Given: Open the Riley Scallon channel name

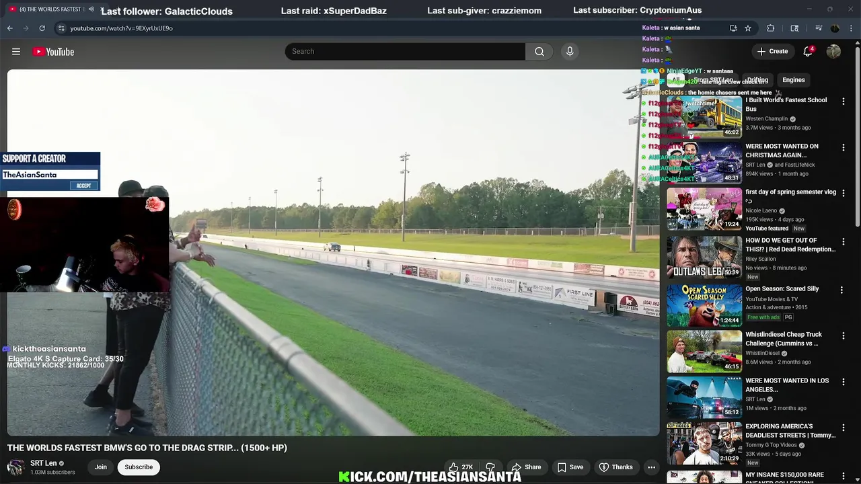Looking at the screenshot, I should 761,259.
